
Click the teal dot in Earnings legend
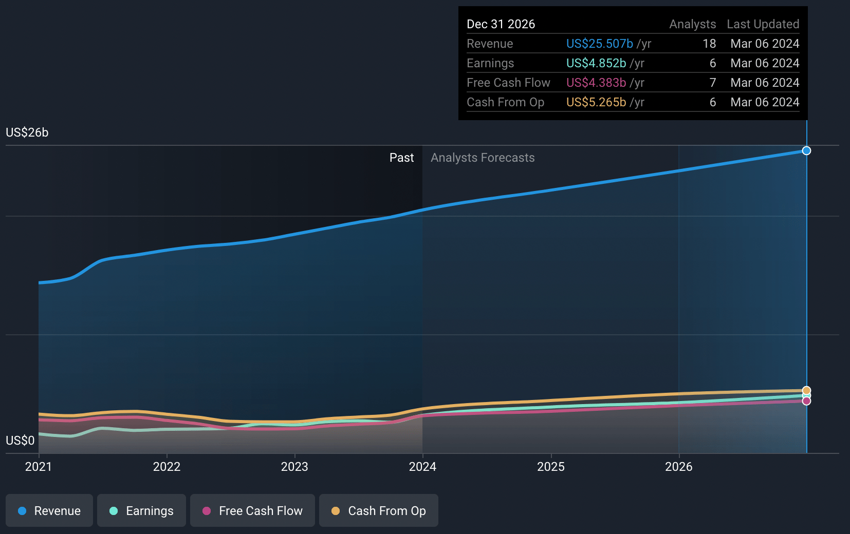coord(114,511)
